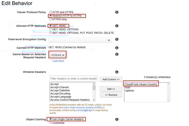Open info icon for Field-level Encryption Config

[x=117, y=39]
